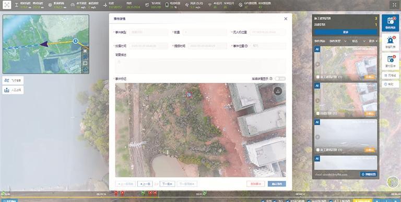401x202 pixels.
Task: Click the purple drone arrow on minimap
Action: click(44, 44)
